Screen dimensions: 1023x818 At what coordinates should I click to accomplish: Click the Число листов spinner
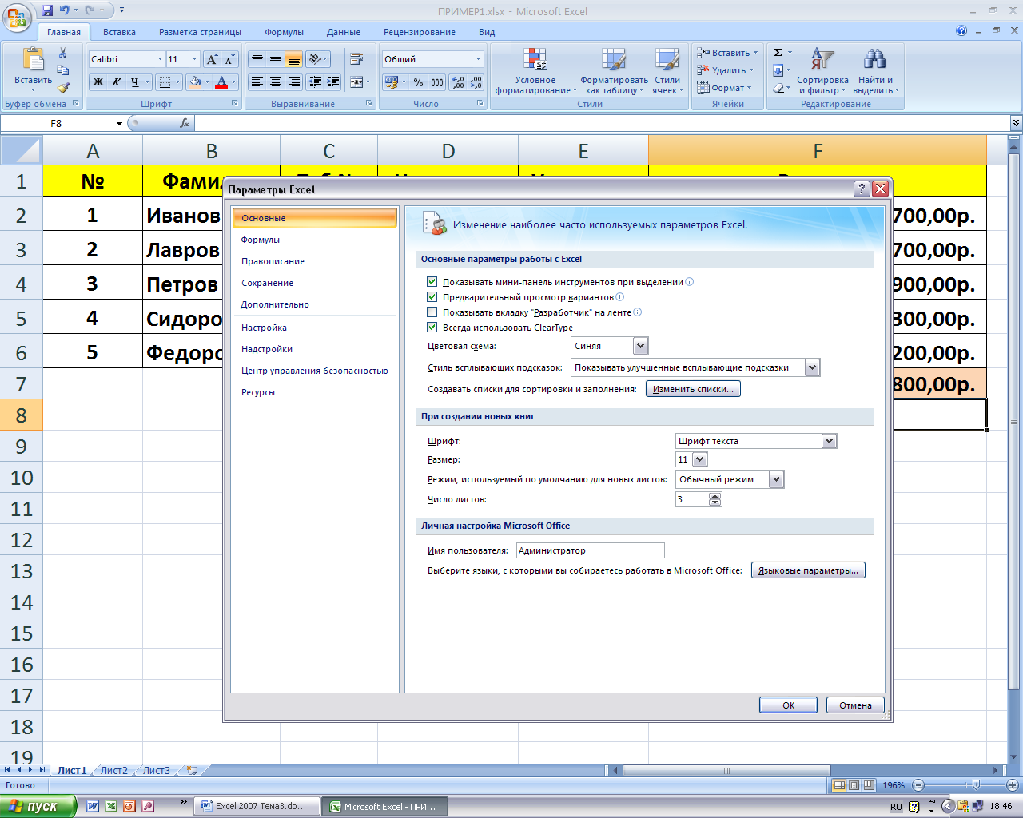coord(715,499)
